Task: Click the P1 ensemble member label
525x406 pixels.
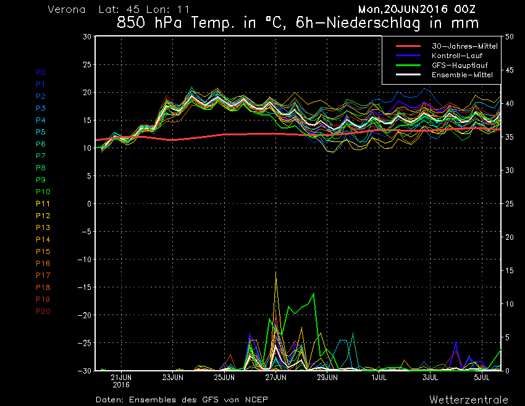Action: click(x=41, y=85)
